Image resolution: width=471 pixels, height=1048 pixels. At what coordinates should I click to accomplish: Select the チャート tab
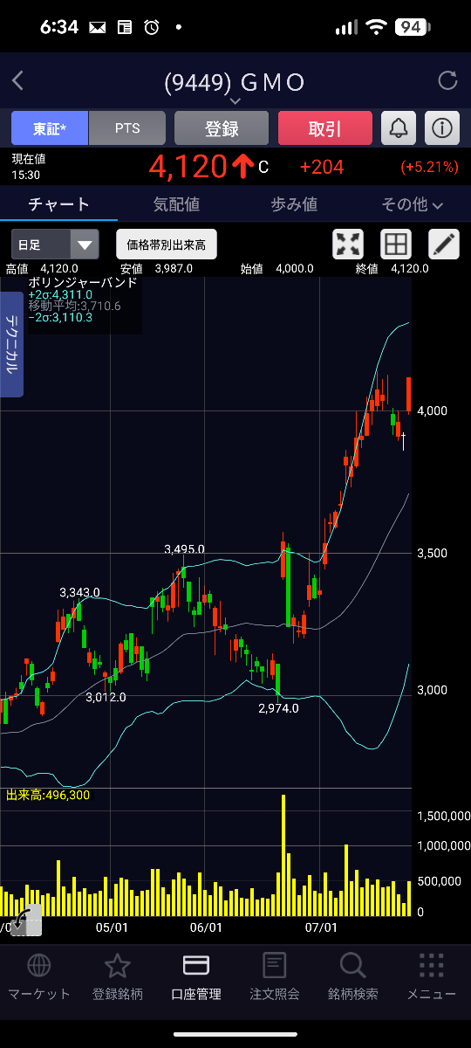[58, 204]
